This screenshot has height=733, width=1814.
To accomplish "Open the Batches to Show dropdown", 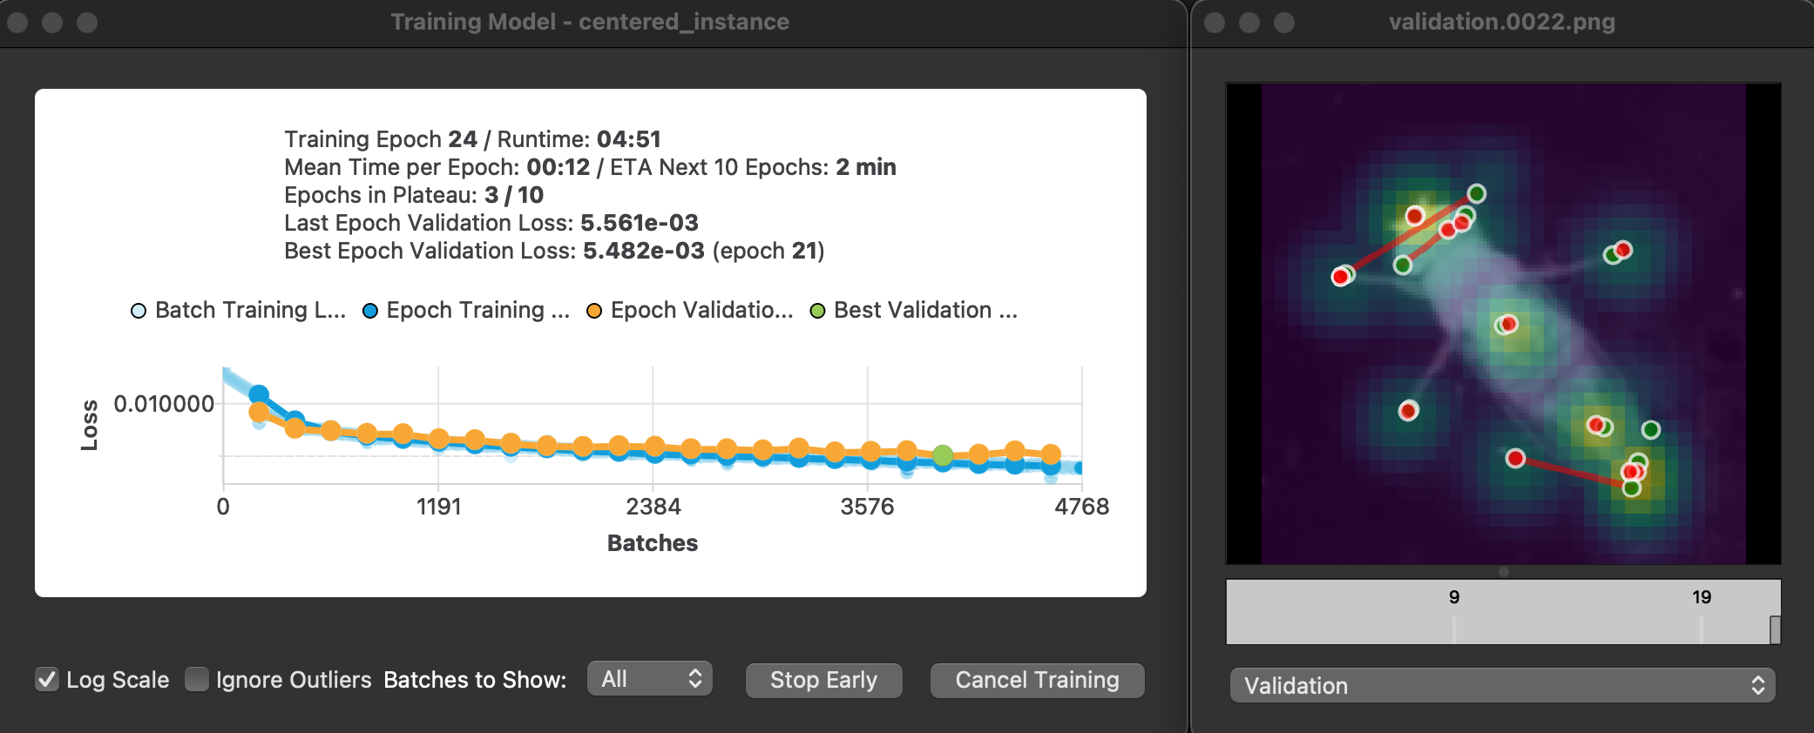I will pyautogui.click(x=648, y=678).
